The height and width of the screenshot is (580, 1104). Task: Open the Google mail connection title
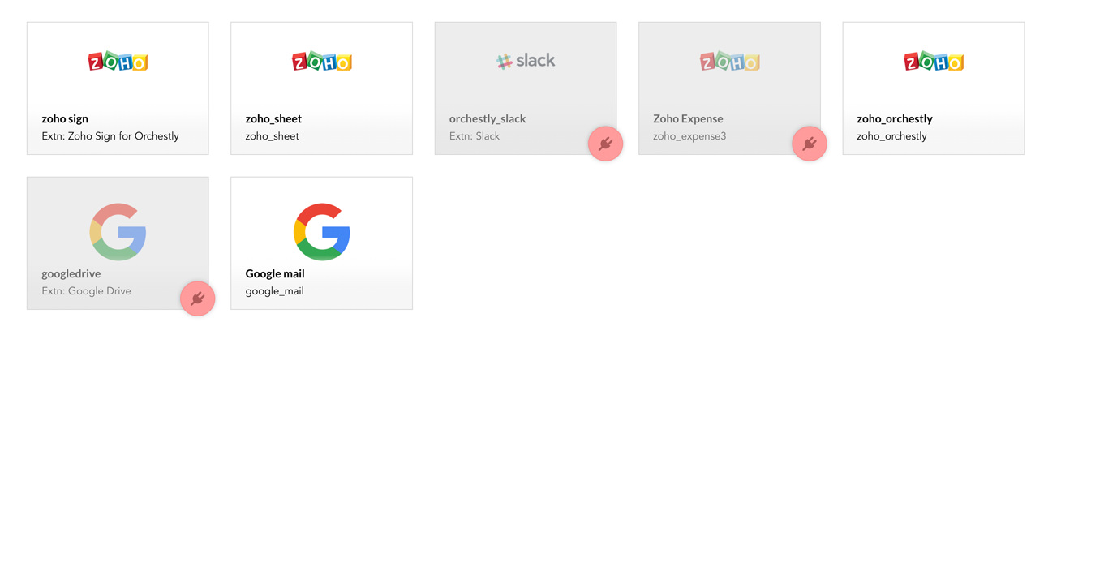[275, 273]
